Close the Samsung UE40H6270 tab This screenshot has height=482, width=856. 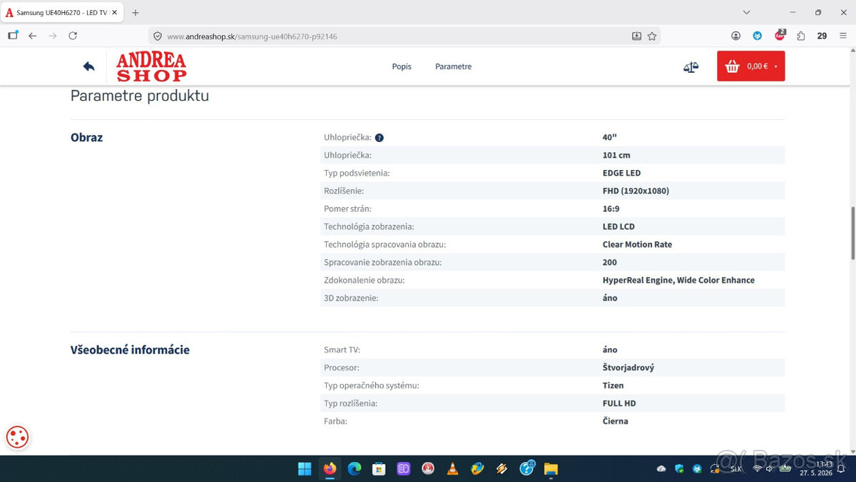pyautogui.click(x=114, y=13)
